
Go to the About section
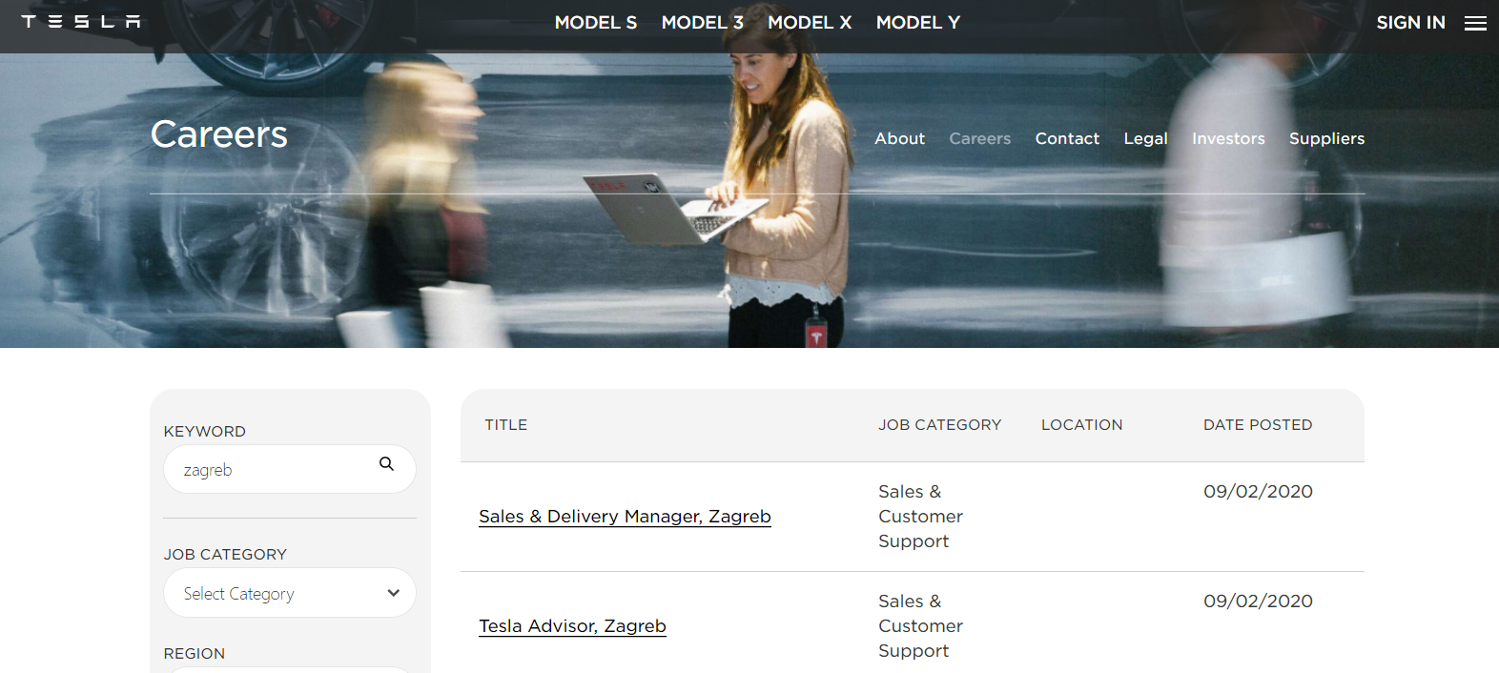coord(899,138)
